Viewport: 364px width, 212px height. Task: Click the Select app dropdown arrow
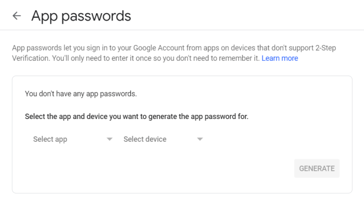pyautogui.click(x=109, y=139)
